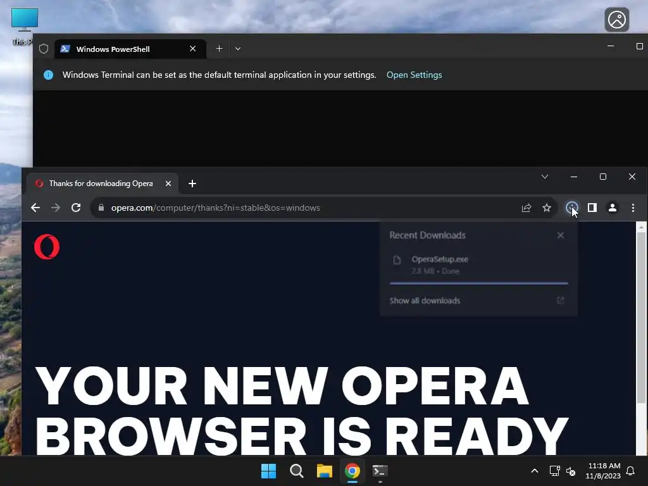This screenshot has height=486, width=648.
Task: Click the info icon in the Terminal notification
Action: 48,75
